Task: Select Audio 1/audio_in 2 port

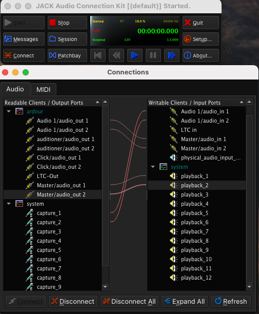Action: tap(196, 121)
